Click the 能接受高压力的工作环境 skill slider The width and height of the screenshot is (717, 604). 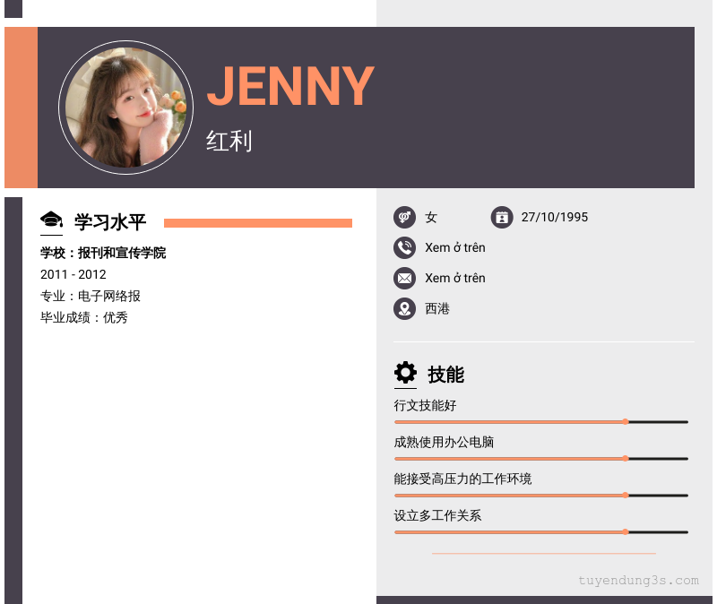(541, 496)
